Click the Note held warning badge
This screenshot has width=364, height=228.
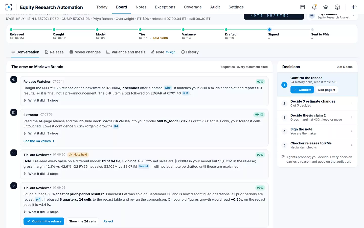78,155
